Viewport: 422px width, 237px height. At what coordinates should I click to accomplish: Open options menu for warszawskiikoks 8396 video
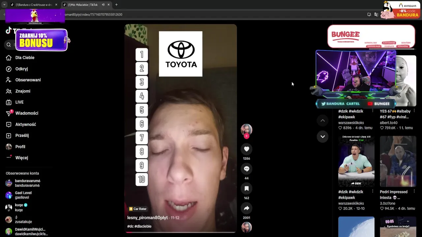pos(373,111)
